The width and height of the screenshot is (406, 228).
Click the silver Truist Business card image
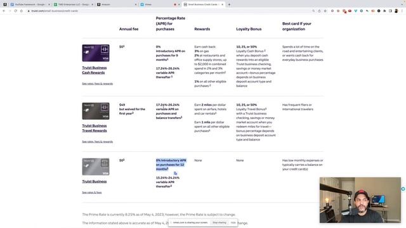(x=96, y=167)
